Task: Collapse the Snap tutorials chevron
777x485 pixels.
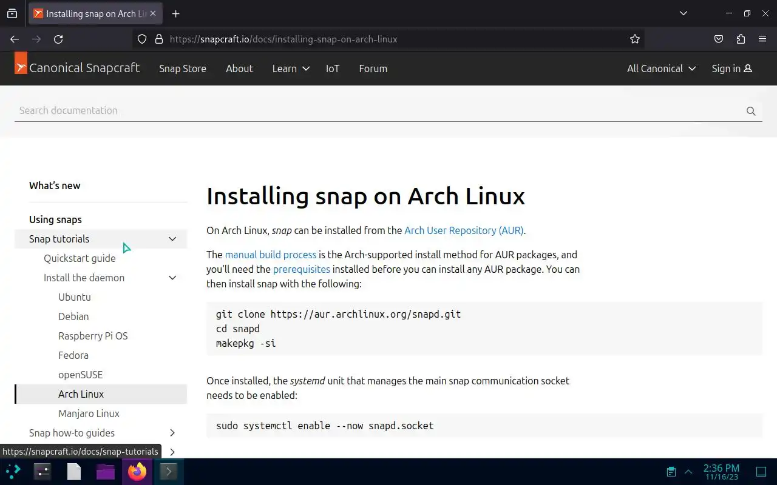Action: (x=172, y=239)
